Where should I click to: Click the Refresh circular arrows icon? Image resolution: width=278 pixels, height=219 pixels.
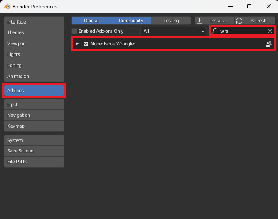pos(239,21)
